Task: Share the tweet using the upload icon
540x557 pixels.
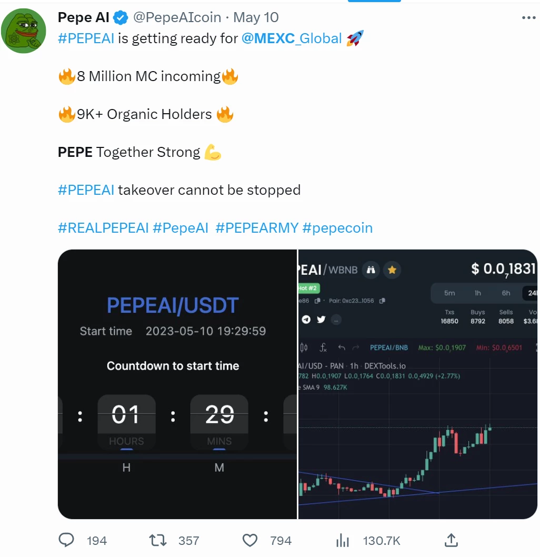Action: pos(451,540)
